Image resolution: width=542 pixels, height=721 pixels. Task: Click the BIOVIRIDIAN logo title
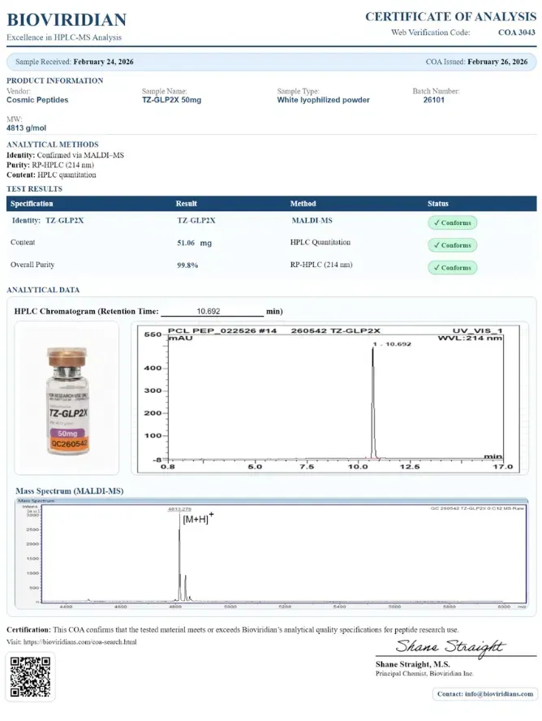point(67,19)
